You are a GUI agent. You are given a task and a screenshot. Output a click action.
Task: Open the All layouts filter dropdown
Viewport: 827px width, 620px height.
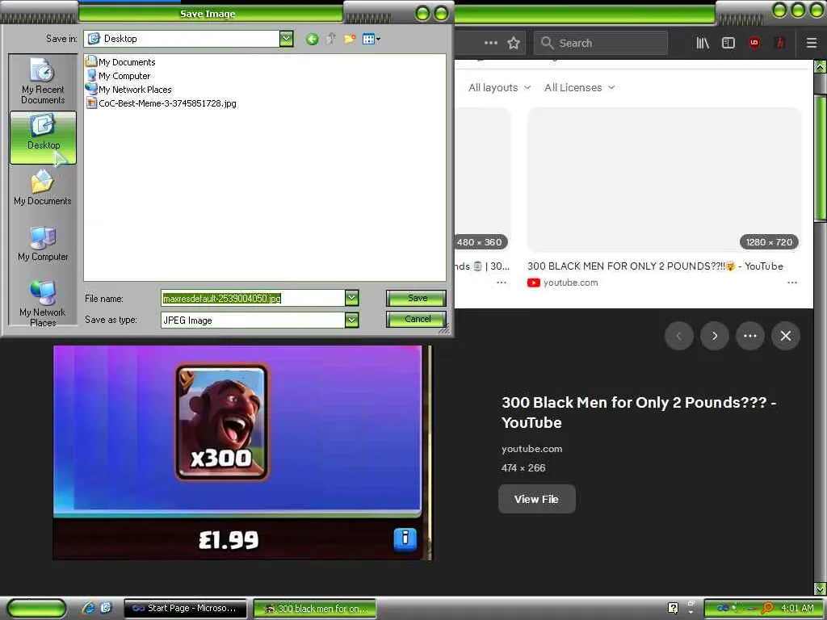tap(499, 87)
